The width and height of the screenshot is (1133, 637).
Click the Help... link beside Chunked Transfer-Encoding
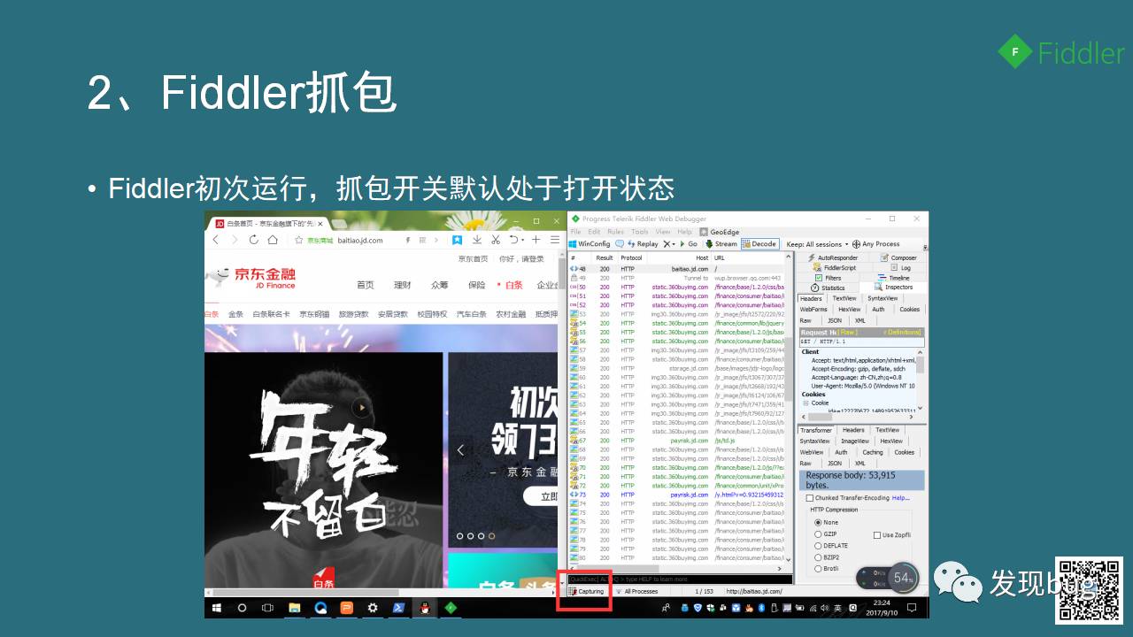pyautogui.click(x=901, y=498)
